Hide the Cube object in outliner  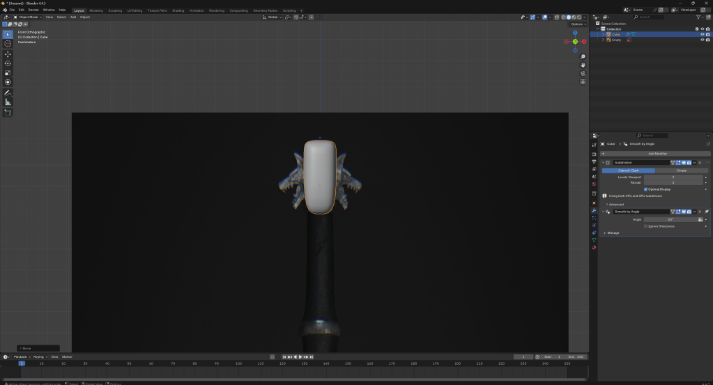pos(702,34)
